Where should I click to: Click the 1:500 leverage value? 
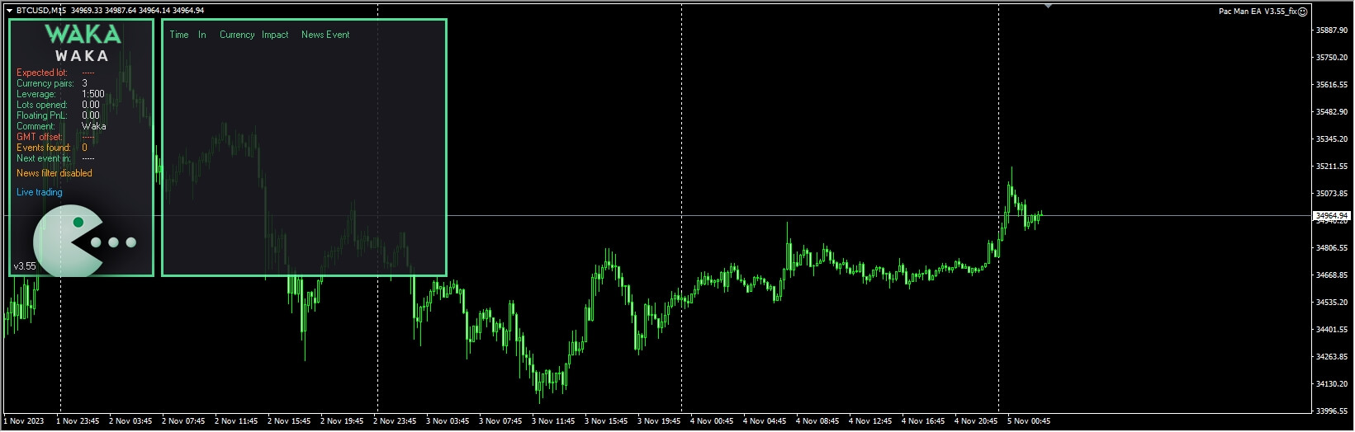click(x=93, y=94)
